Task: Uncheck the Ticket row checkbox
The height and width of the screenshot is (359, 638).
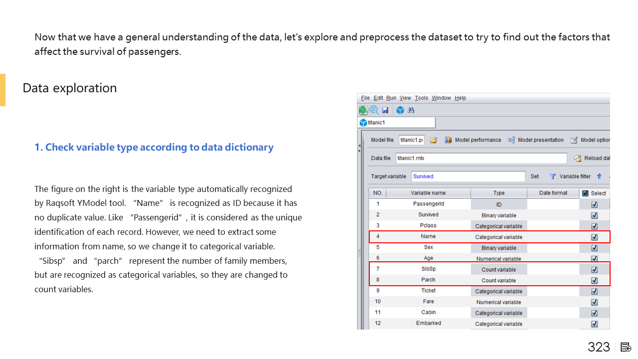Action: 594,291
